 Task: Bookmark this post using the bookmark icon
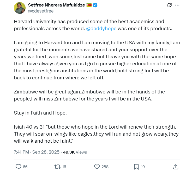136,167
